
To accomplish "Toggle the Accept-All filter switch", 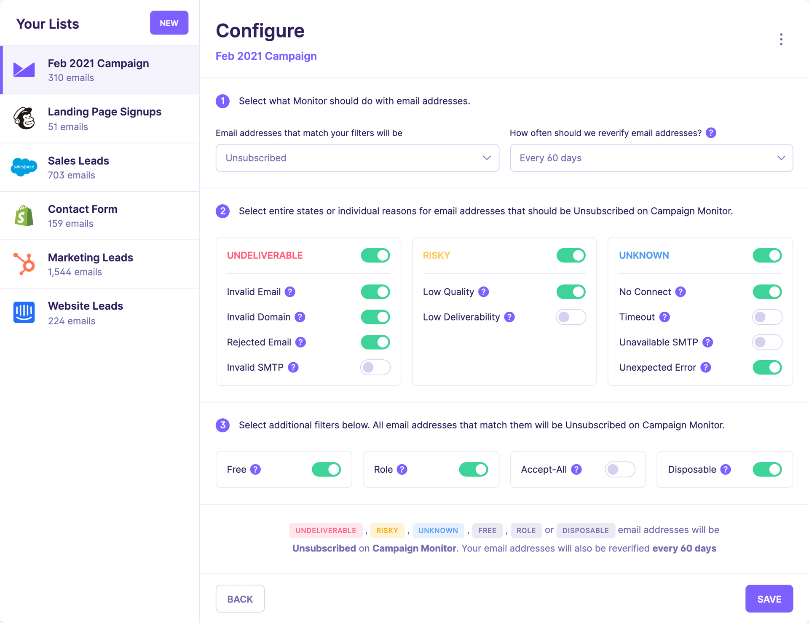I will pos(619,470).
